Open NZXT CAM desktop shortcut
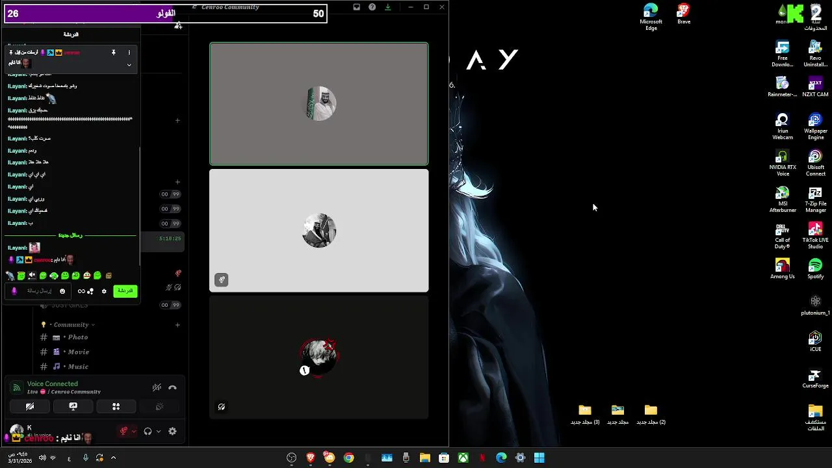Viewport: 832px width, 468px height. (815, 86)
